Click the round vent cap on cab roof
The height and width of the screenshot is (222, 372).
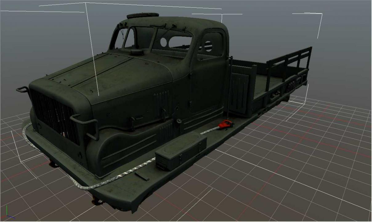click(143, 15)
